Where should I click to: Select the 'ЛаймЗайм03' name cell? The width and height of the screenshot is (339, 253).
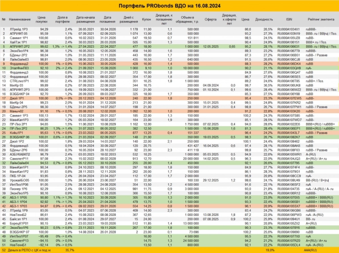click(19, 59)
